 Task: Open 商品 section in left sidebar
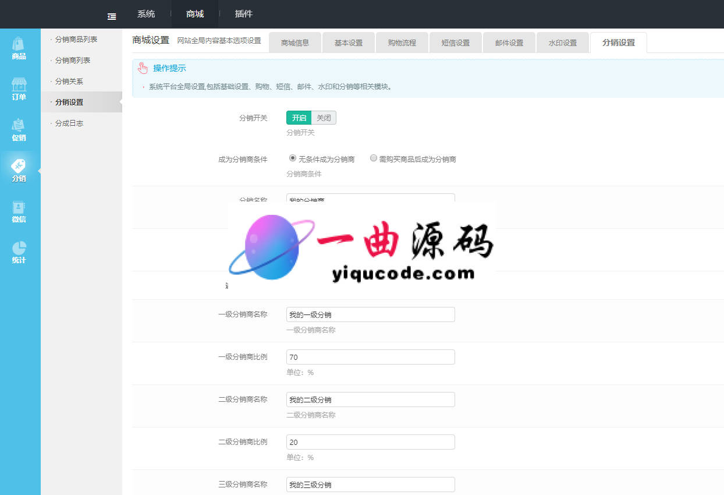click(19, 48)
